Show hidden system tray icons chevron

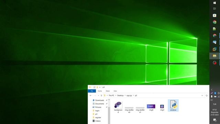212,90
